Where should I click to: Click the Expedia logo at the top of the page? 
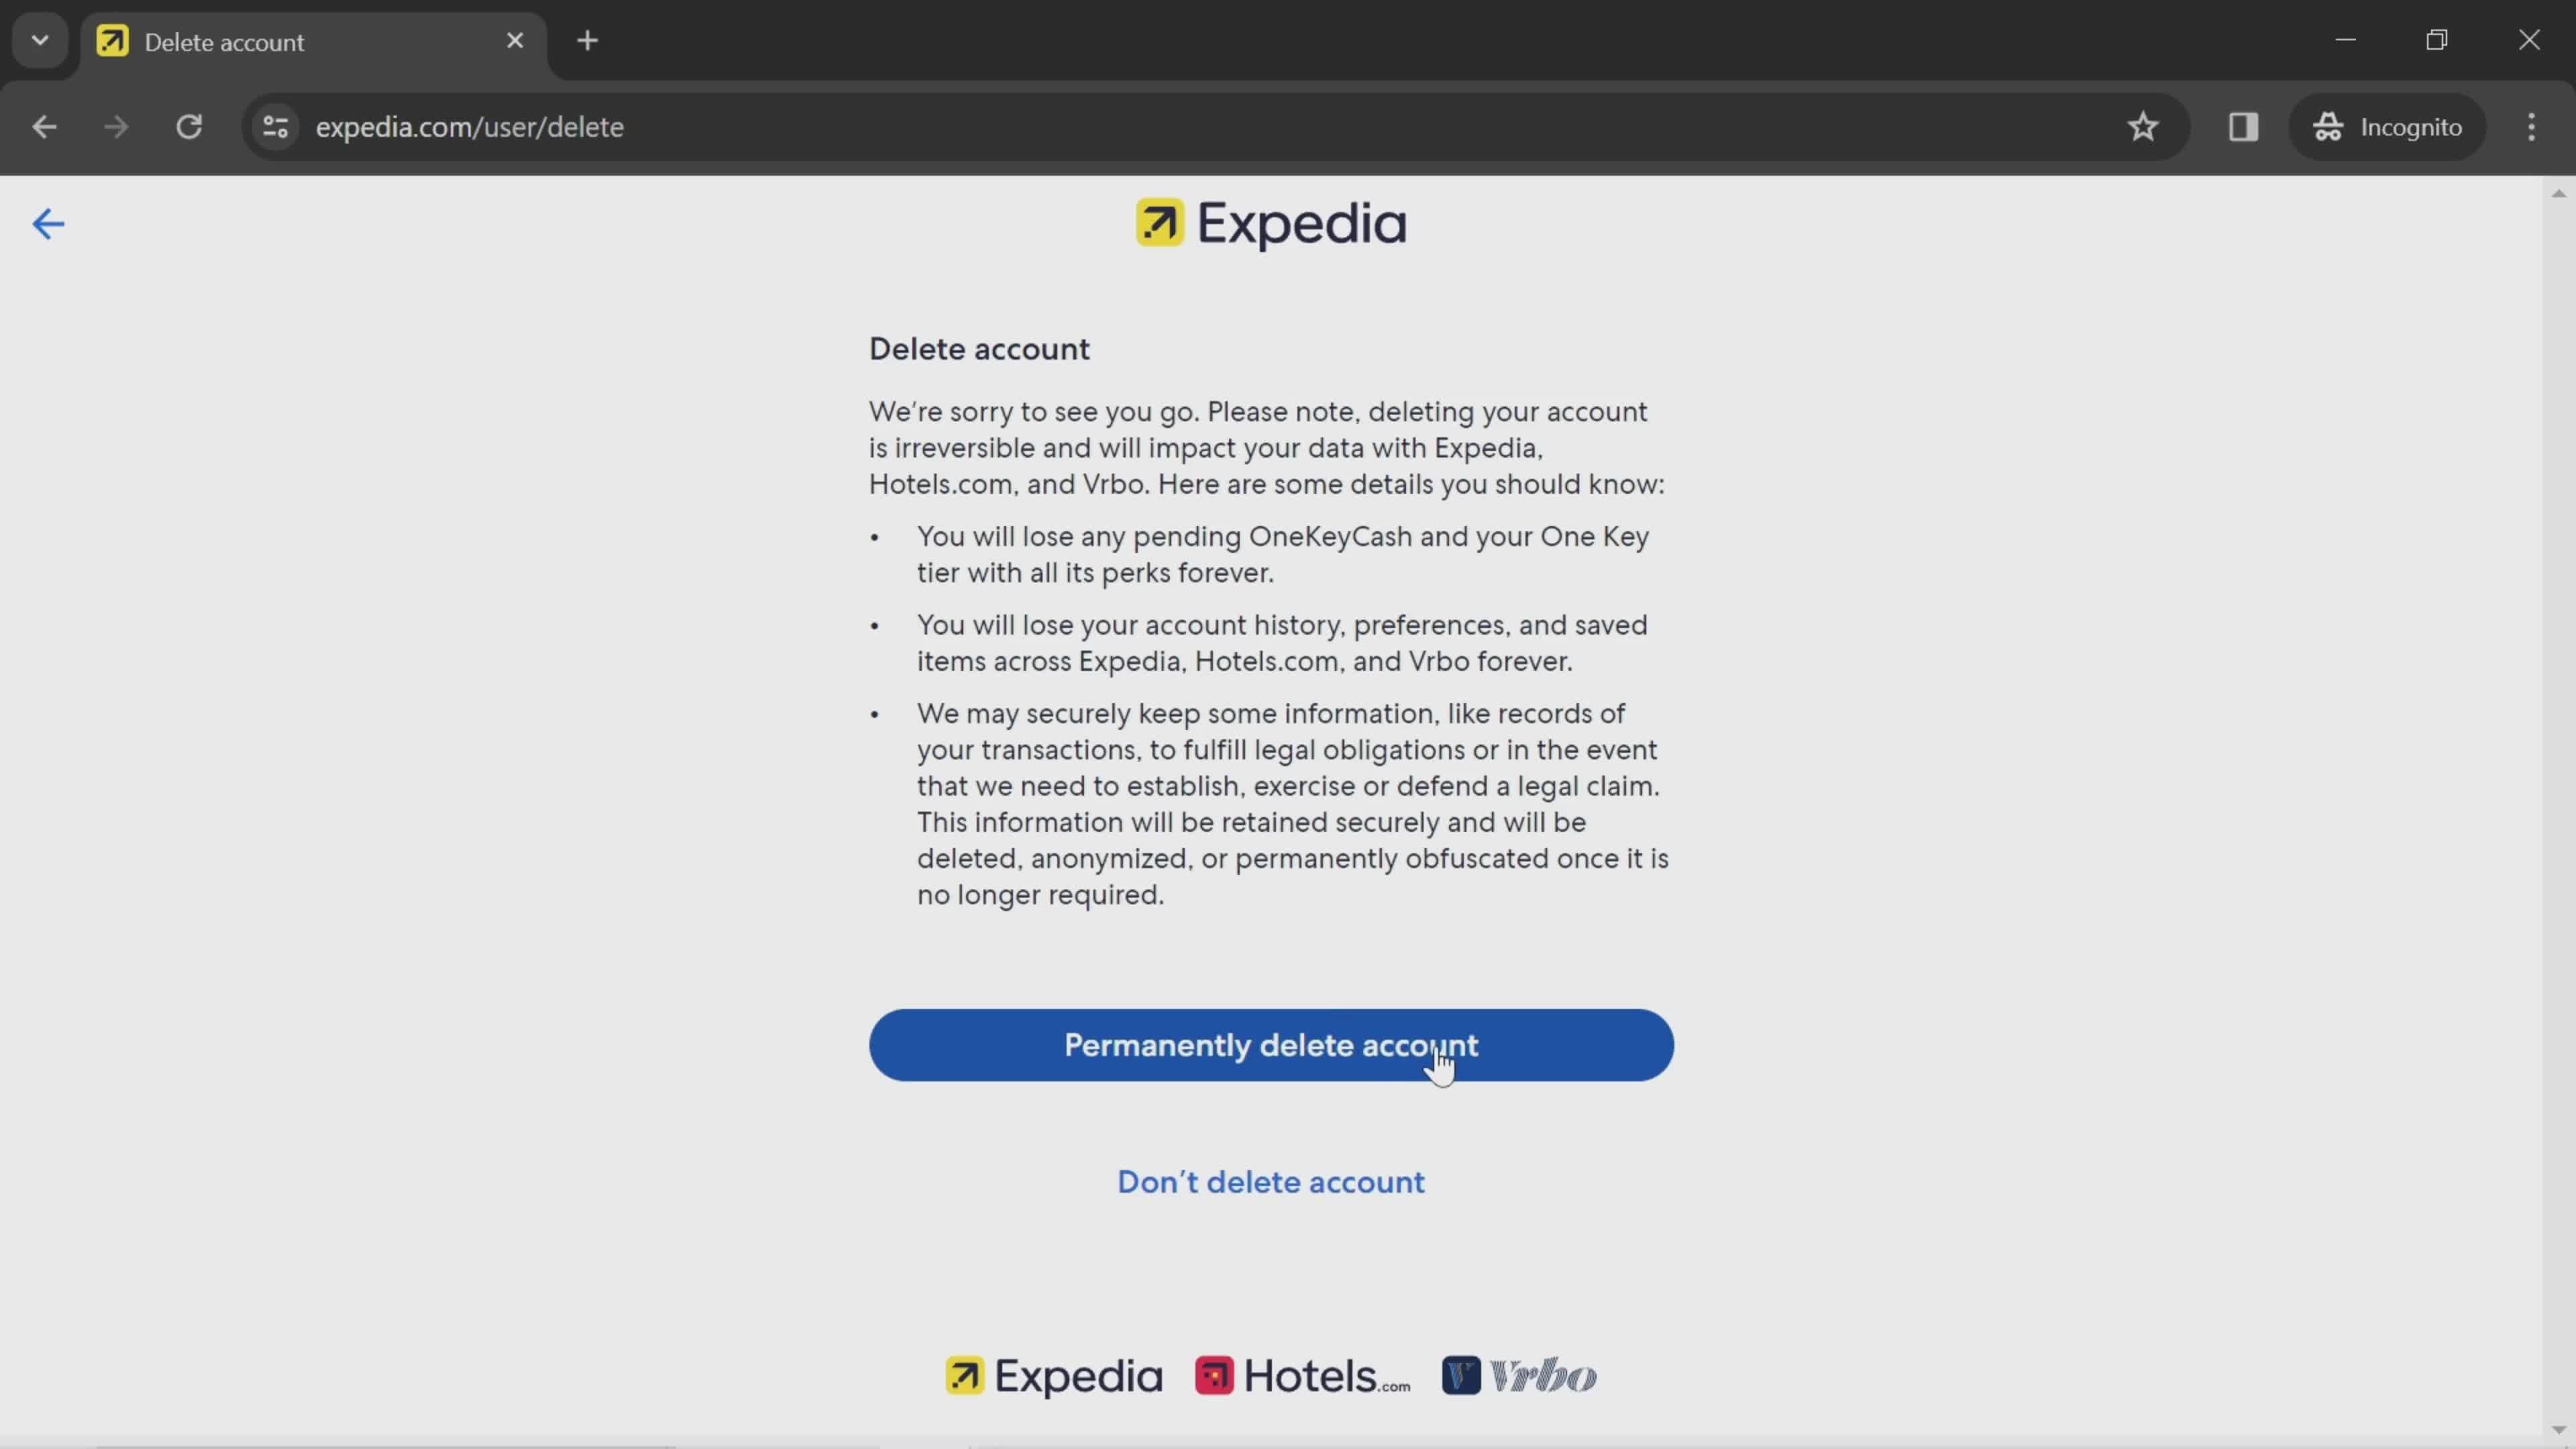pos(1271,223)
